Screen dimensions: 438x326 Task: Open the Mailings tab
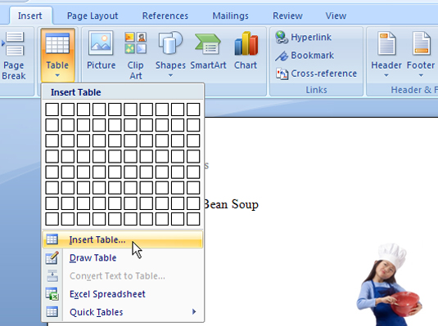tap(230, 16)
